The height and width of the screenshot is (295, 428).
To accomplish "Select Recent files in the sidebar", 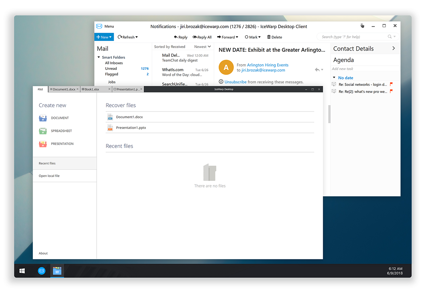I will (x=65, y=163).
